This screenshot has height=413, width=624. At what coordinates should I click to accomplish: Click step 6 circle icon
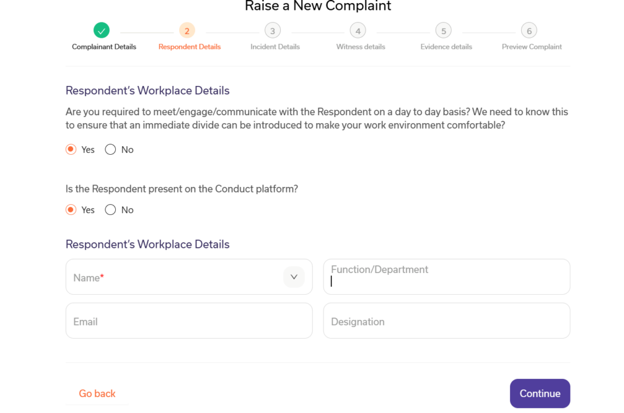(x=529, y=30)
